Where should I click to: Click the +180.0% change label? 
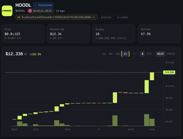click(x=35, y=54)
